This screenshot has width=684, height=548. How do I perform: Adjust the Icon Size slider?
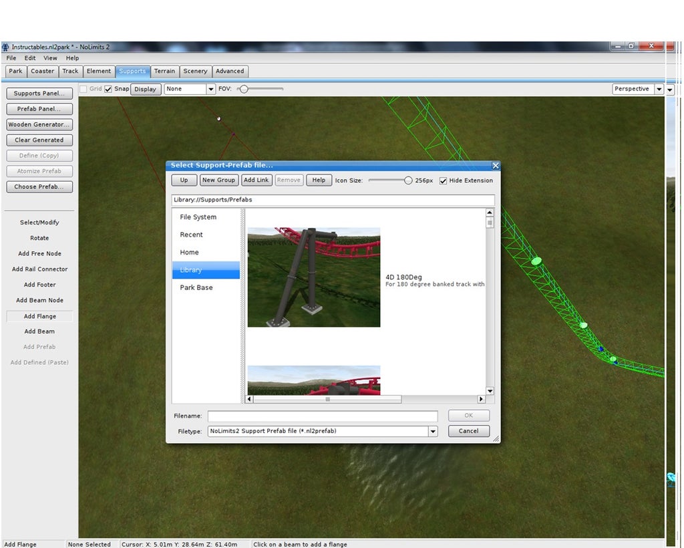point(408,180)
